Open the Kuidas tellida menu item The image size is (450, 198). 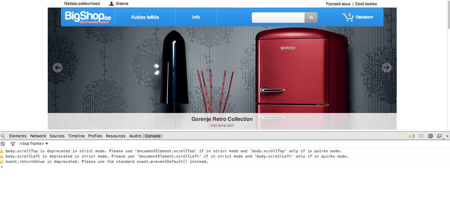tap(145, 17)
